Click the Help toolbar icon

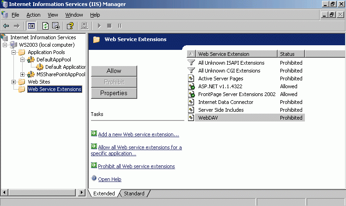coord(70,26)
